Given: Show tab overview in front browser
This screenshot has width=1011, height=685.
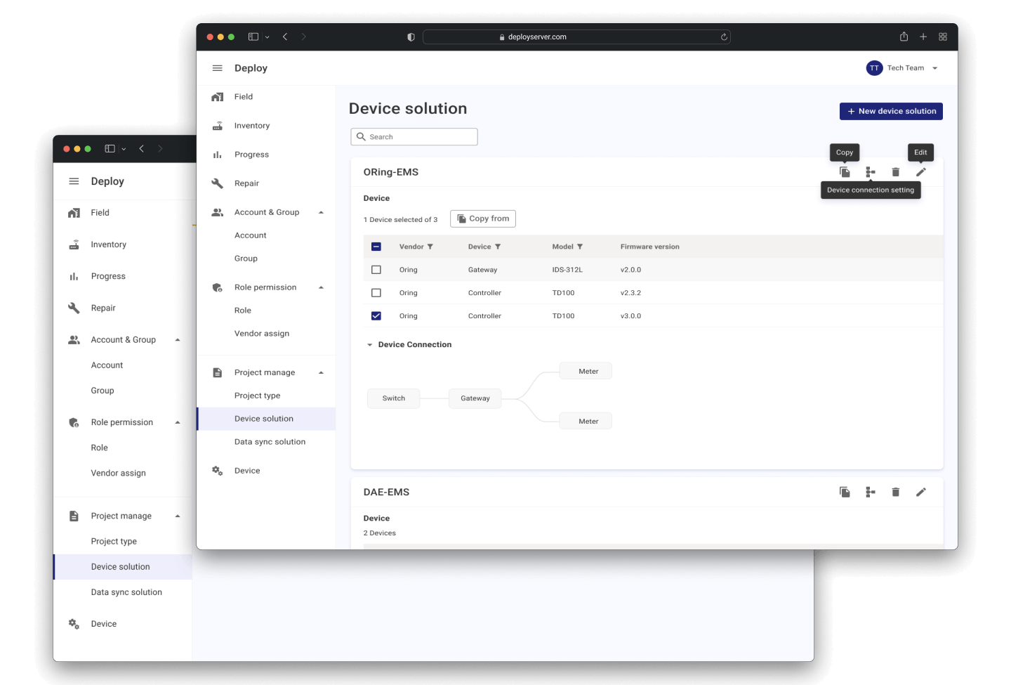Looking at the screenshot, I should pyautogui.click(x=943, y=37).
